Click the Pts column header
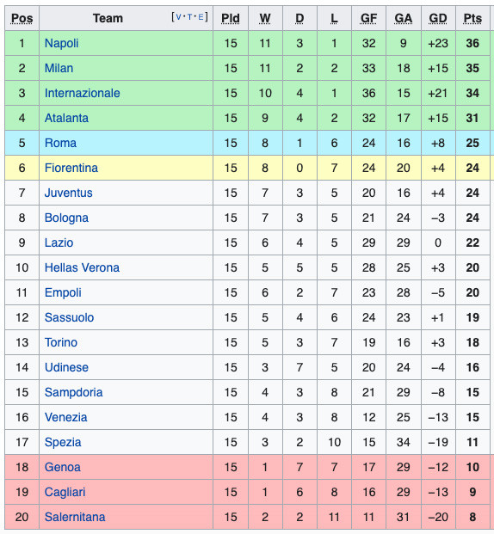The image size is (494, 534). [x=472, y=18]
